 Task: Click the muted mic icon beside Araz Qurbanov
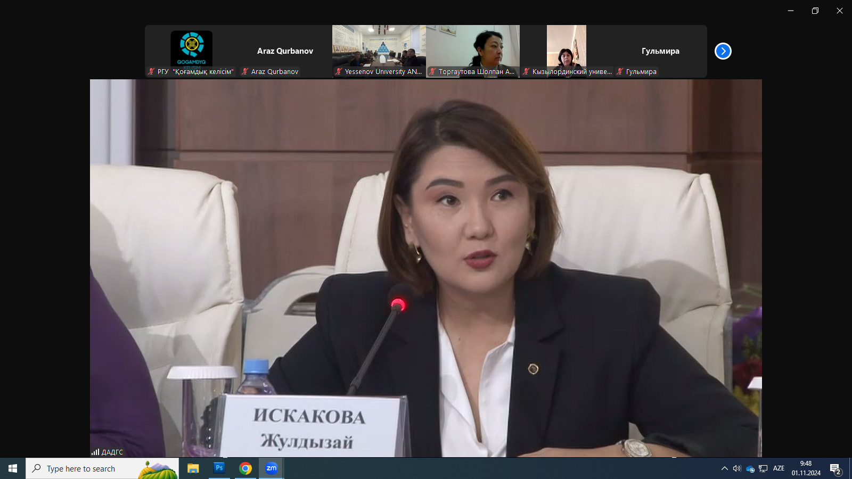pyautogui.click(x=245, y=71)
